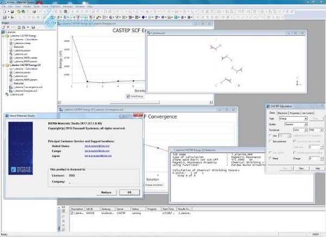Viewport: 326px width, 237px height.
Task: Select Status.txt under CASTEP Energy (2)
Action: 18,83
